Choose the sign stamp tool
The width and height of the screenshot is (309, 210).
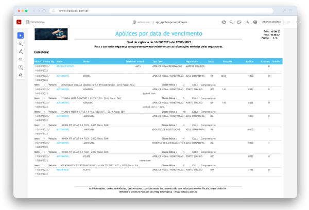(21, 75)
